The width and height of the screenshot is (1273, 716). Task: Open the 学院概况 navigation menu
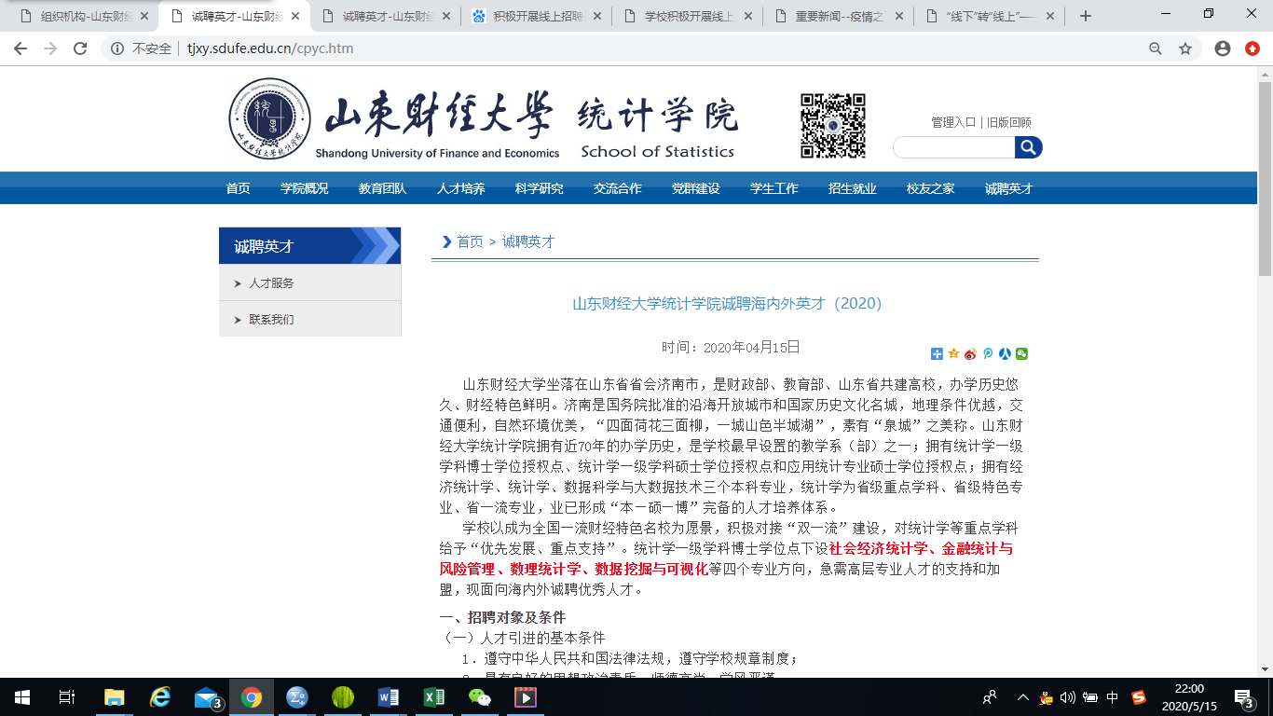[x=304, y=188]
